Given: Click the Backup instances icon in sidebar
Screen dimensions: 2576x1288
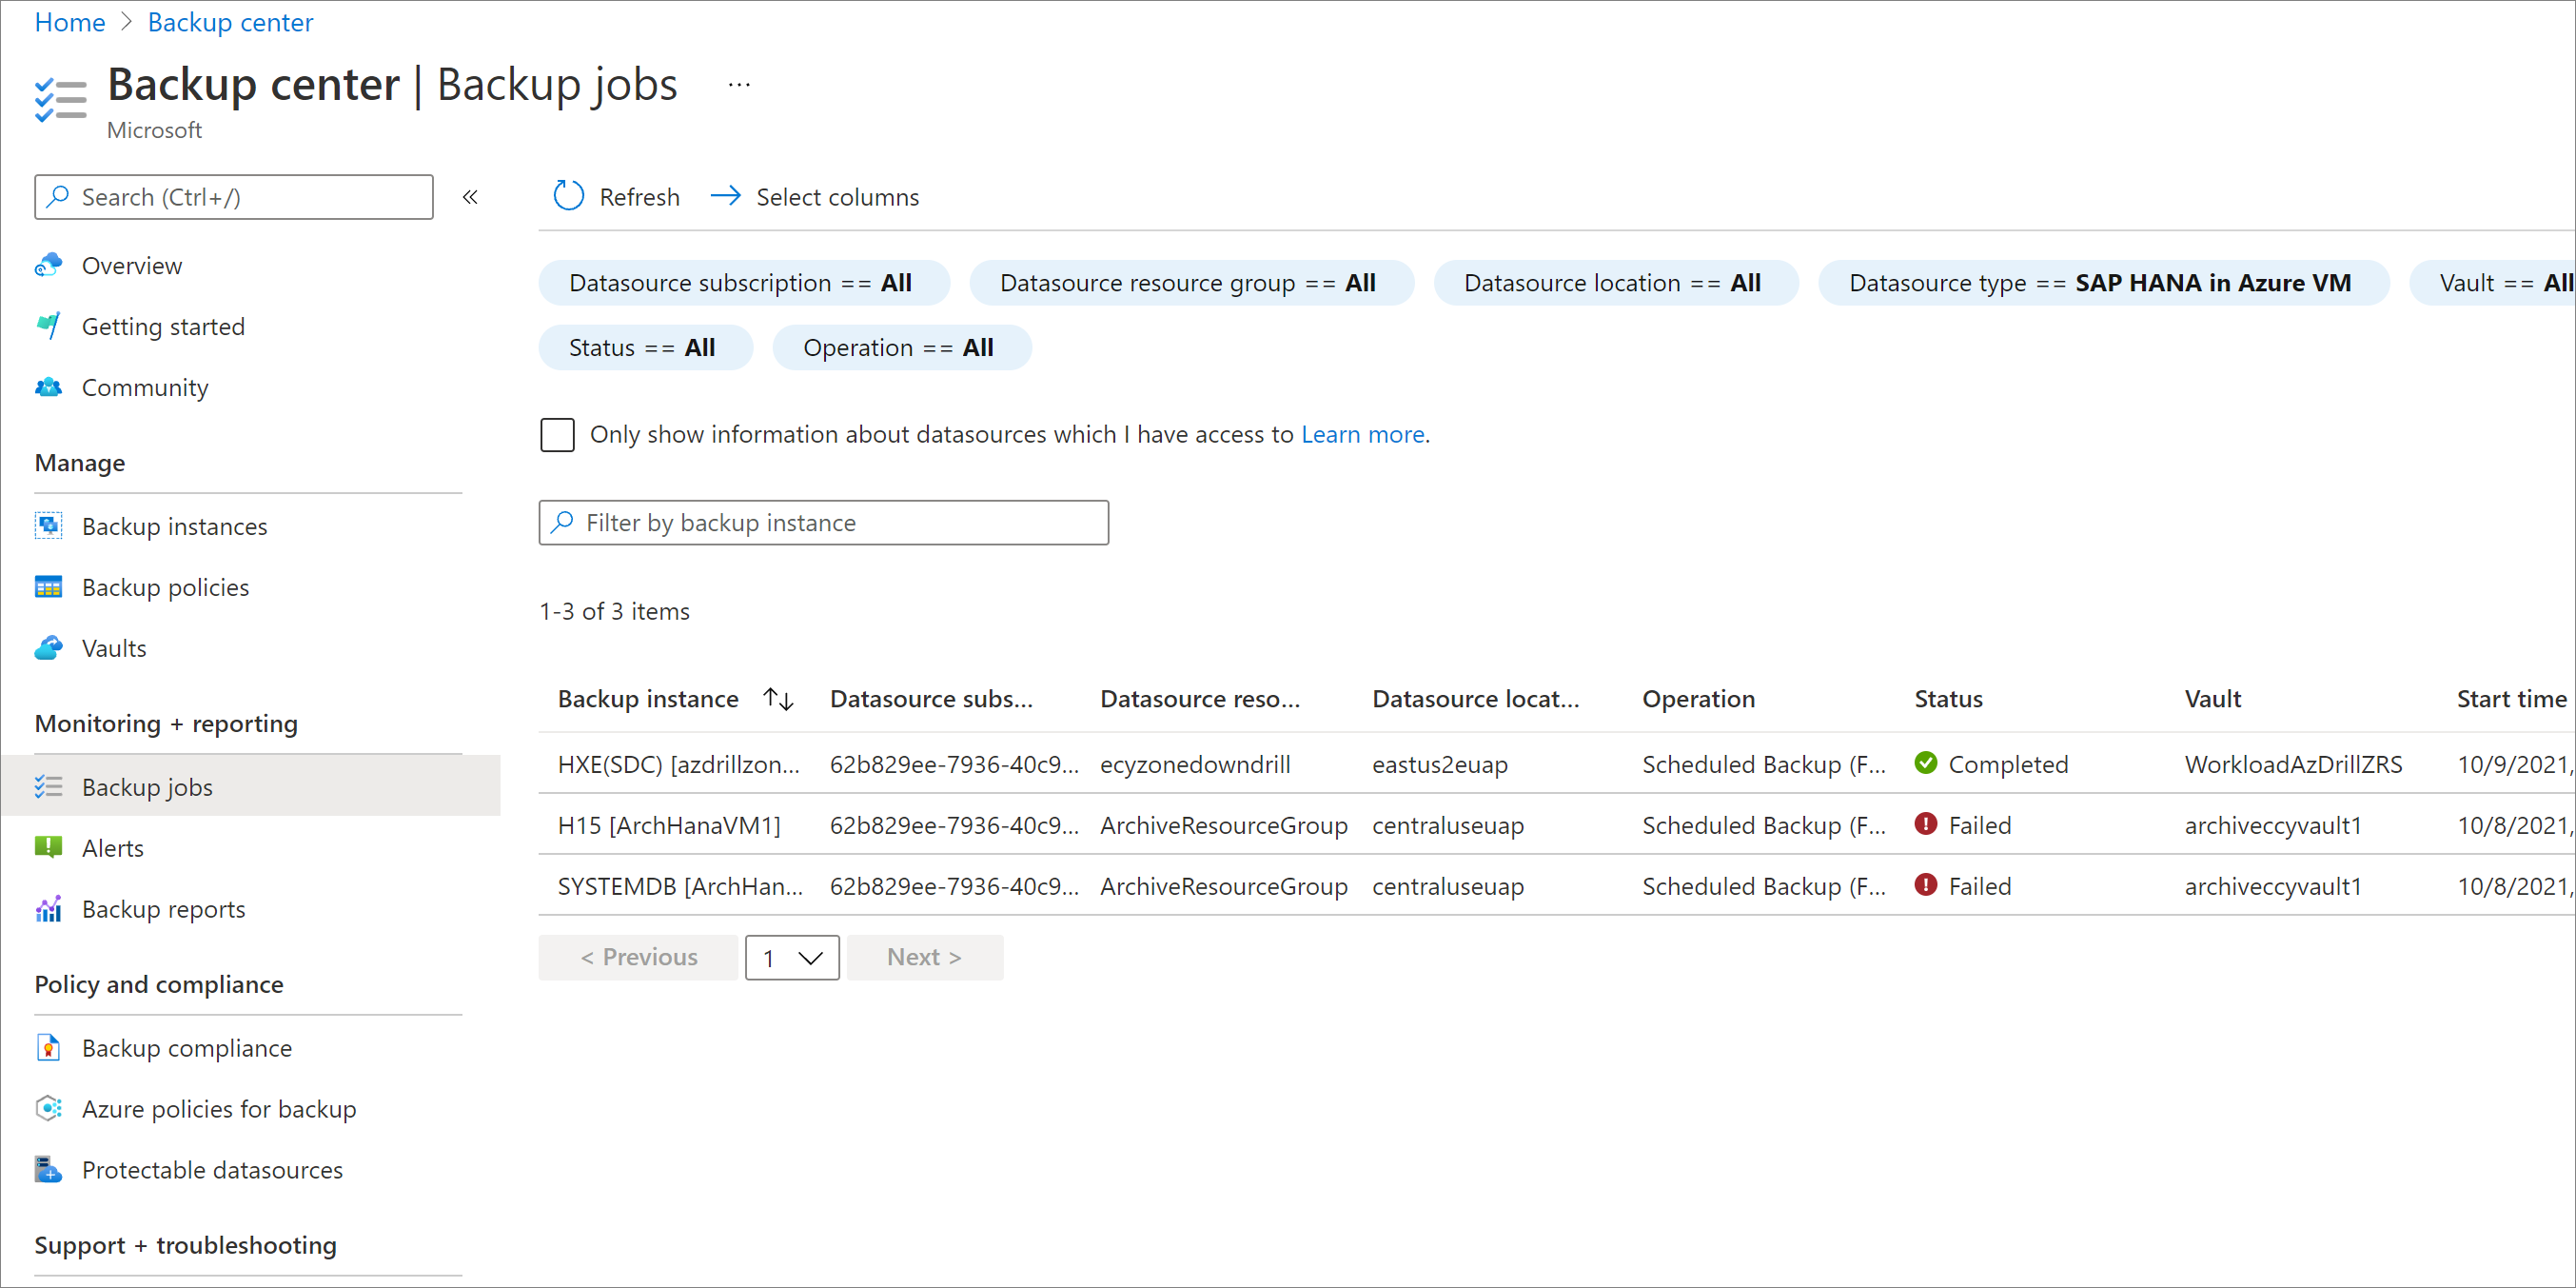Looking at the screenshot, I should (46, 525).
